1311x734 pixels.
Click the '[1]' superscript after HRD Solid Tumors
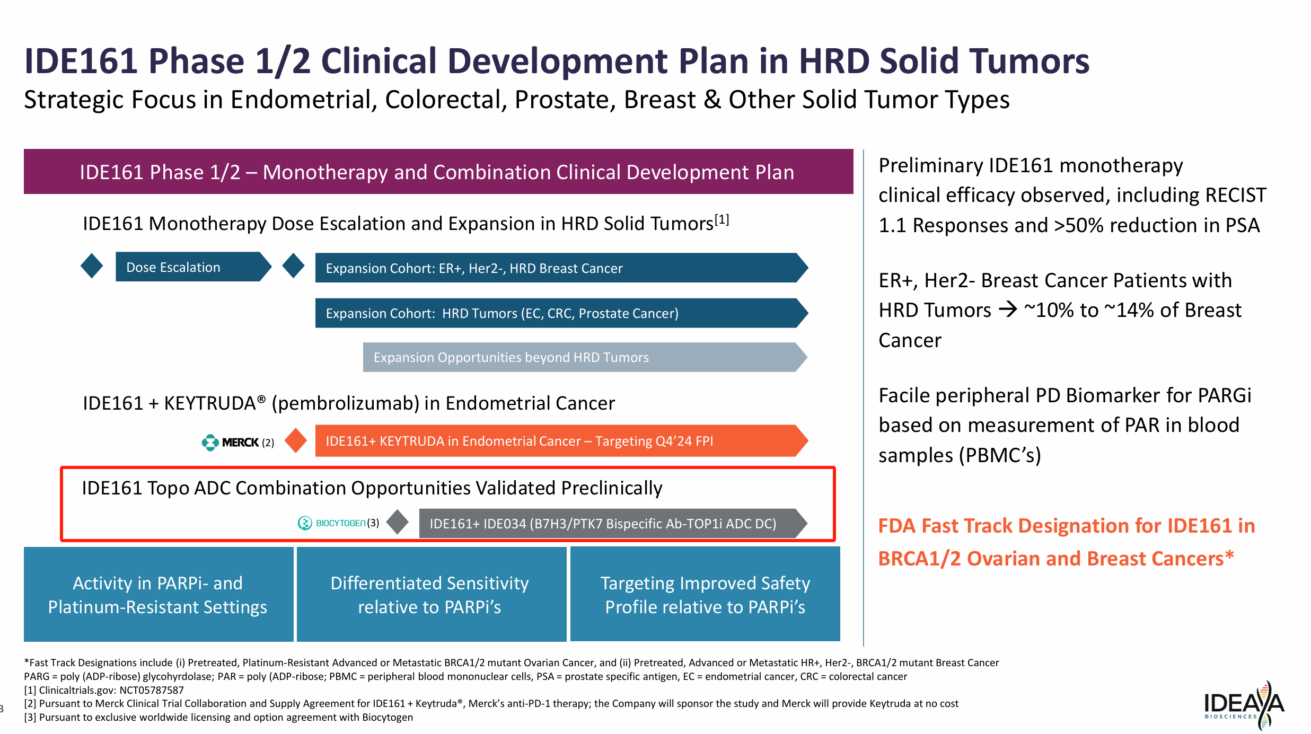coord(722,219)
